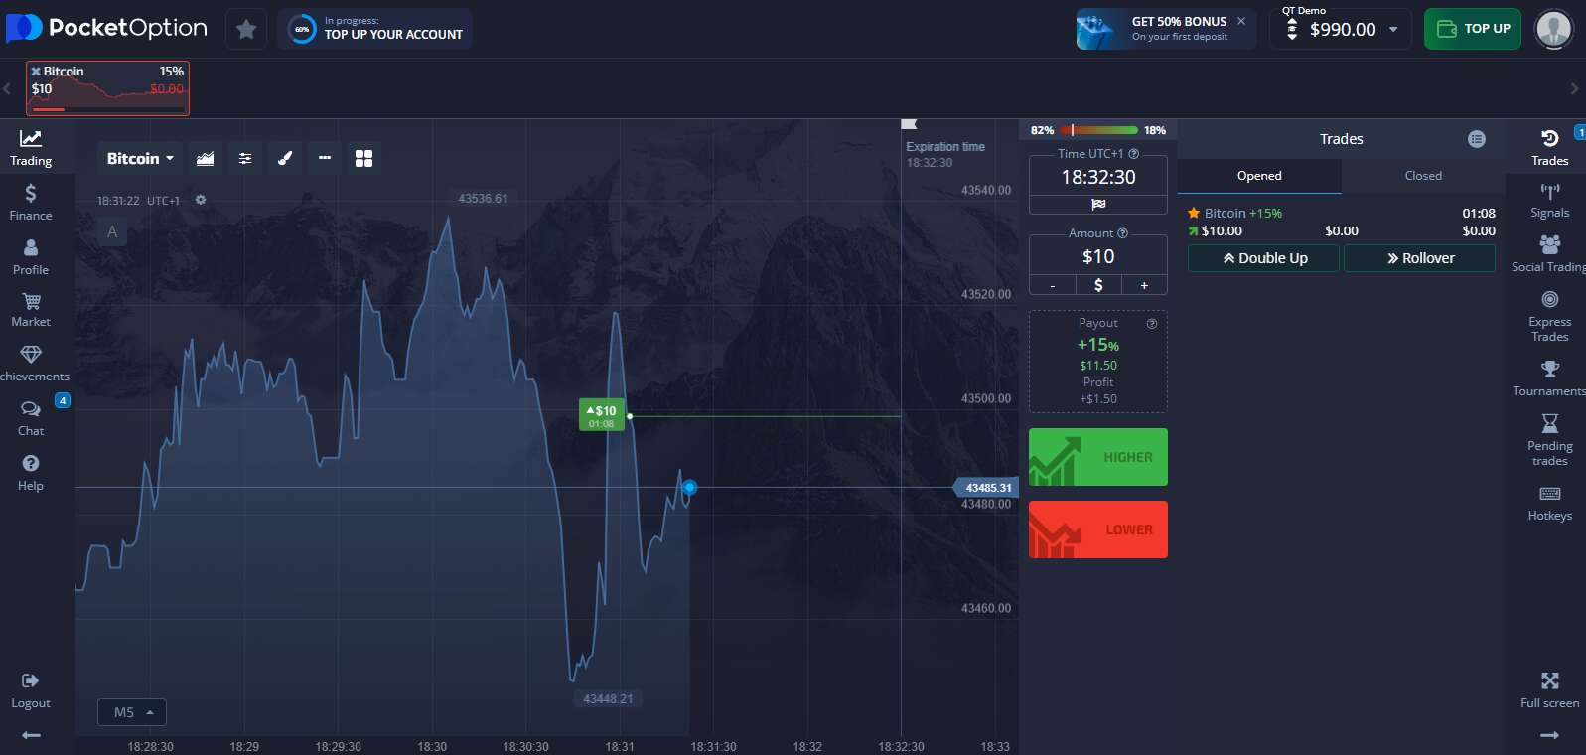Click Rollover on Bitcoin trade
The image size is (1586, 755).
point(1420,258)
